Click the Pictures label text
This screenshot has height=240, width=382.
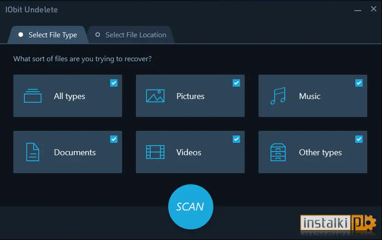click(x=190, y=96)
